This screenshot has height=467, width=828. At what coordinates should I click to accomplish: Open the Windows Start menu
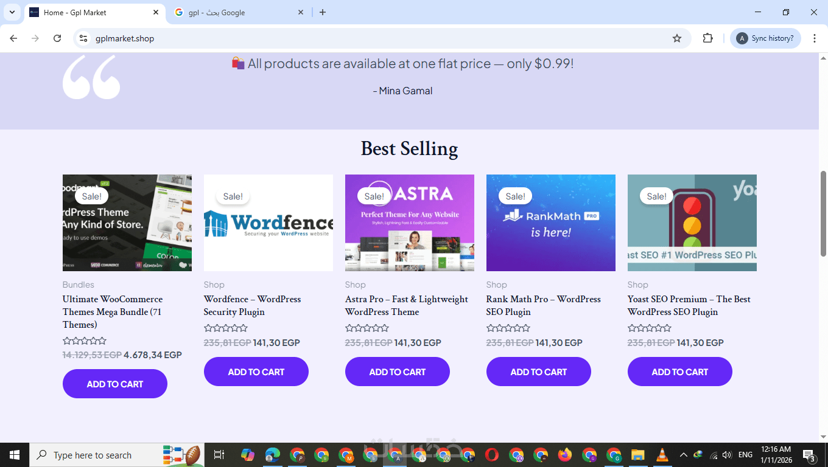(15, 455)
